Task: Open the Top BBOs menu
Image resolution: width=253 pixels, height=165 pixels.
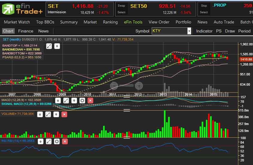Action: (x=45, y=22)
